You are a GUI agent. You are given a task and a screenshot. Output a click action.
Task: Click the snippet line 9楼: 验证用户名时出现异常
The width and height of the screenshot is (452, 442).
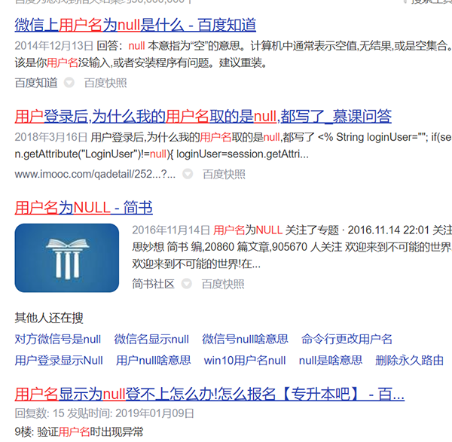click(x=79, y=432)
